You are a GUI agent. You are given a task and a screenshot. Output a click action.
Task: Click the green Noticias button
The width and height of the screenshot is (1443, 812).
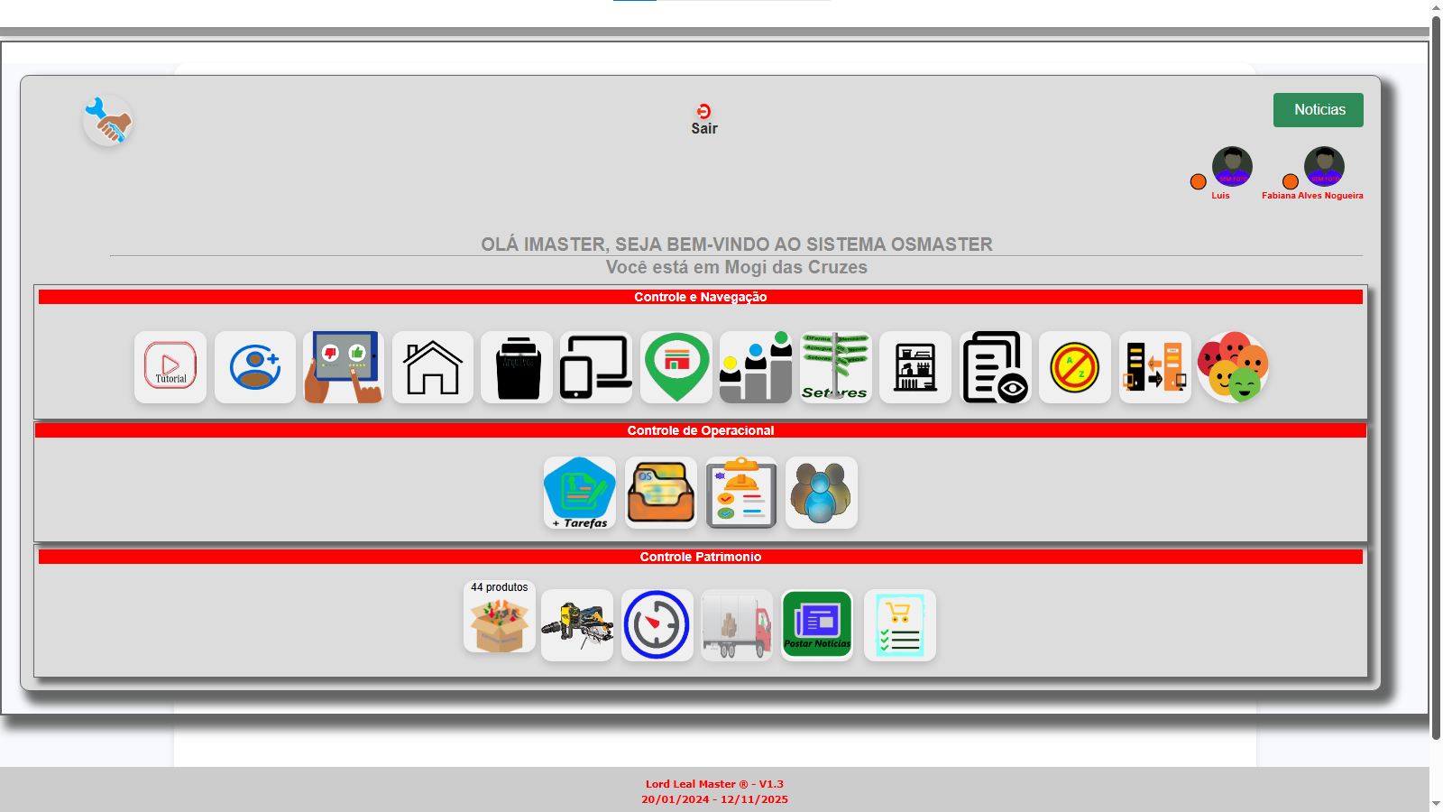1318,110
